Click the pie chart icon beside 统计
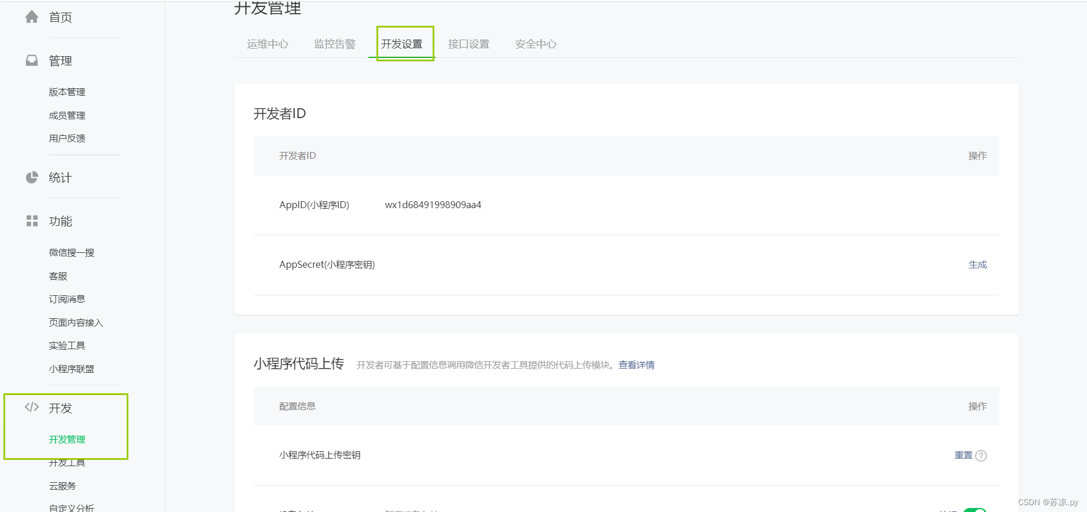This screenshot has width=1087, height=512. (x=32, y=177)
